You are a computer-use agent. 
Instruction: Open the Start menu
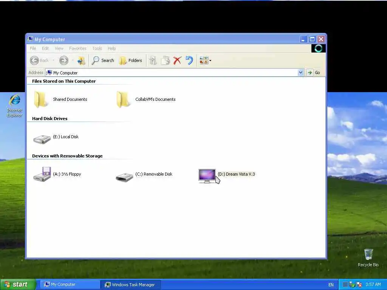tap(18, 285)
